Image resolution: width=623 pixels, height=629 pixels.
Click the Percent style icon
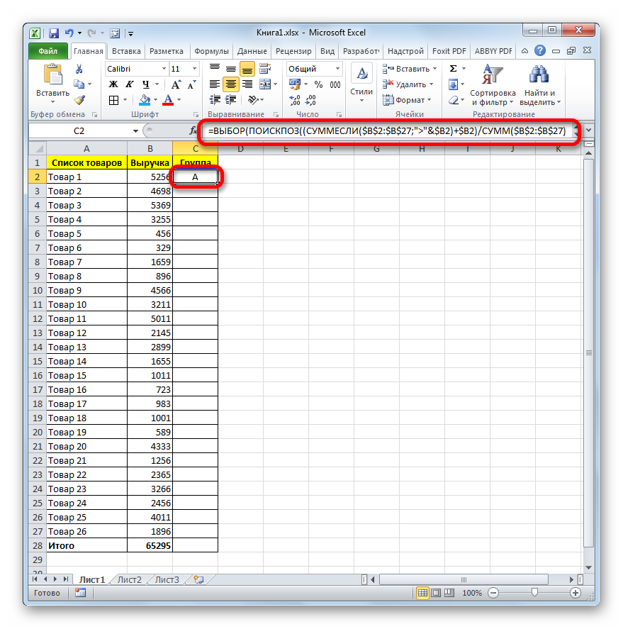coord(318,84)
